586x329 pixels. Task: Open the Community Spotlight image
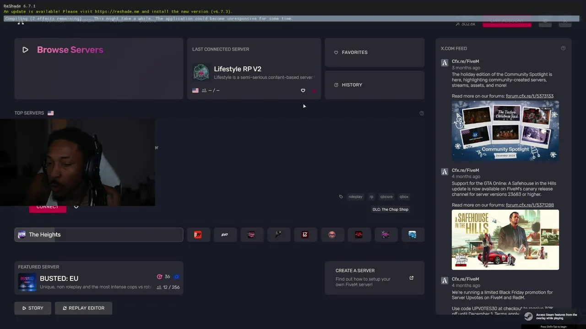click(x=505, y=131)
